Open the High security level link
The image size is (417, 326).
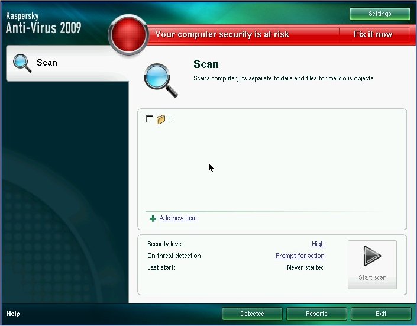point(318,244)
